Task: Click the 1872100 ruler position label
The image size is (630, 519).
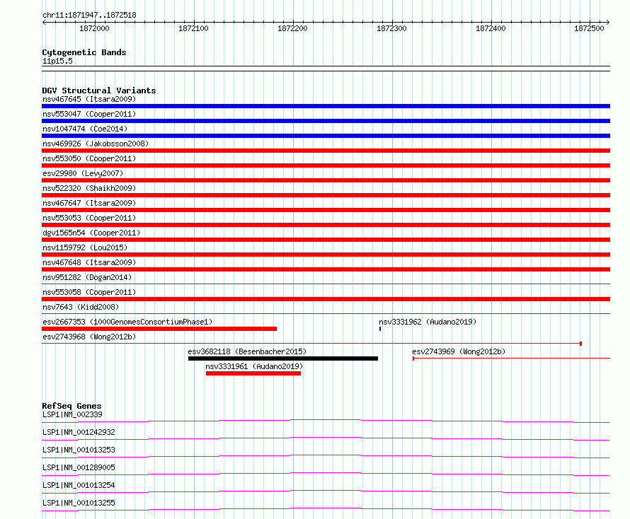Action: coord(193,28)
